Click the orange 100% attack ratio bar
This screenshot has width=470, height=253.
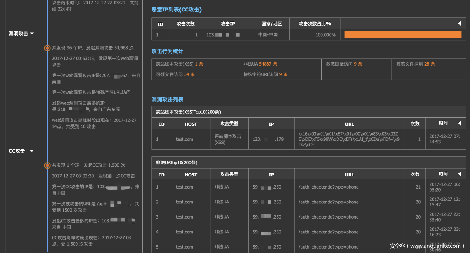403,35
